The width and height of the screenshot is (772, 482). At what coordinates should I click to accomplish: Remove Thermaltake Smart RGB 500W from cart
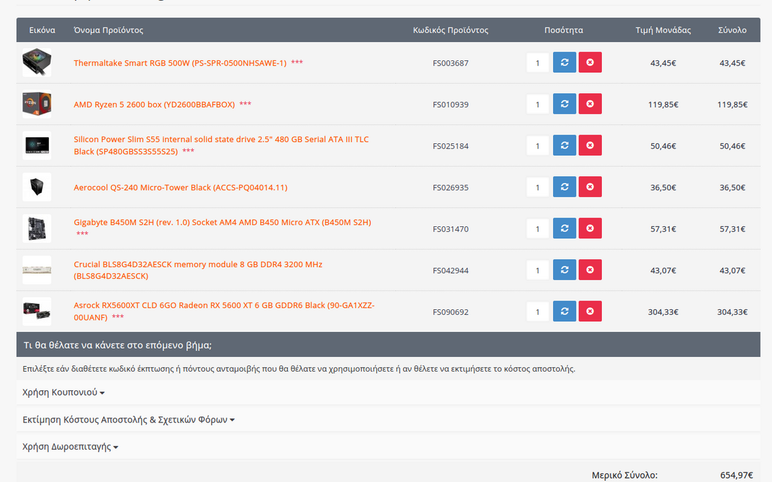(590, 62)
